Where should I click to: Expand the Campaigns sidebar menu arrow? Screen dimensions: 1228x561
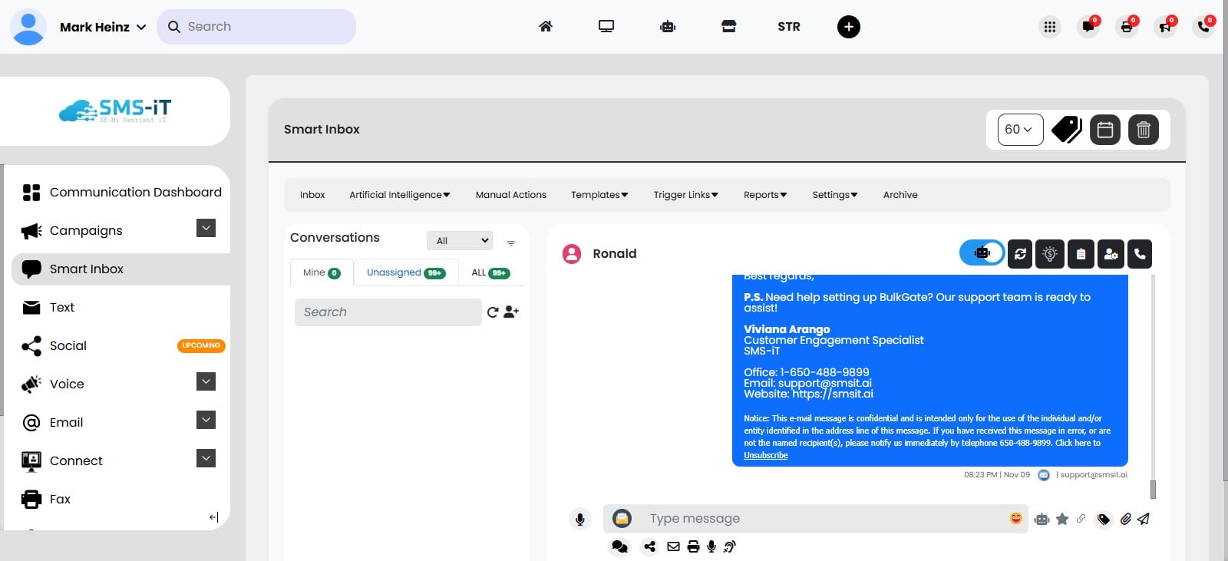click(x=206, y=229)
